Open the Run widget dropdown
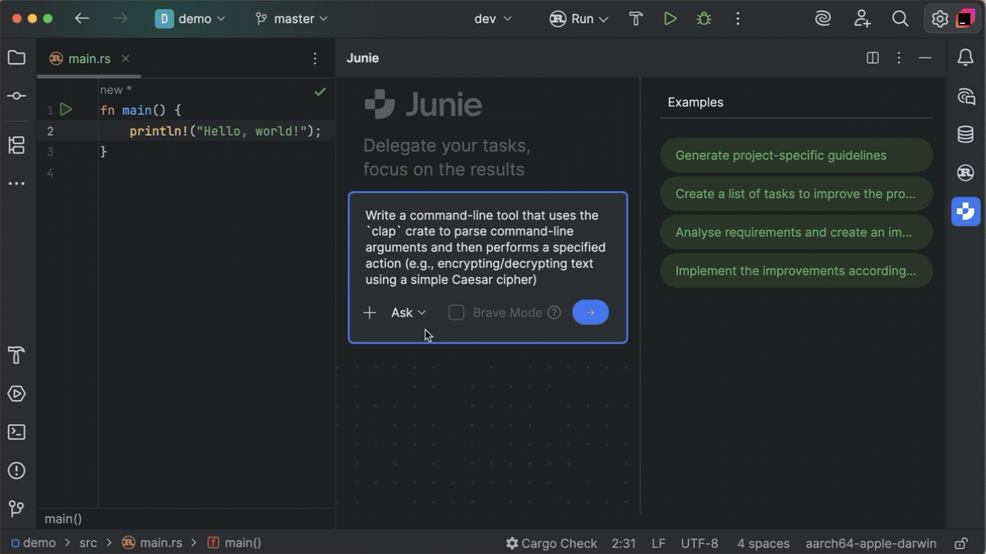 pos(579,19)
